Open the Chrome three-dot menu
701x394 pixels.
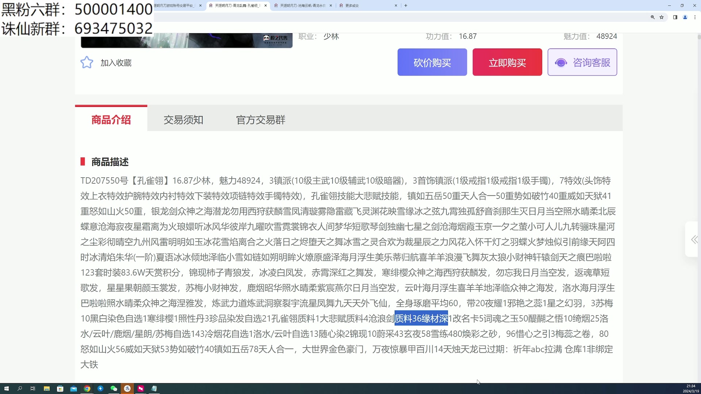(696, 17)
